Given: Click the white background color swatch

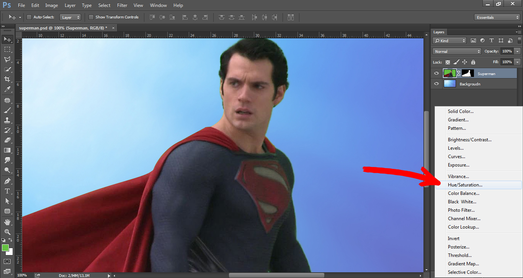Looking at the screenshot, I should (10, 253).
